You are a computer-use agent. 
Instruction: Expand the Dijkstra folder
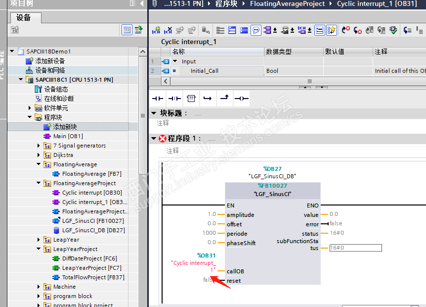coord(39,155)
